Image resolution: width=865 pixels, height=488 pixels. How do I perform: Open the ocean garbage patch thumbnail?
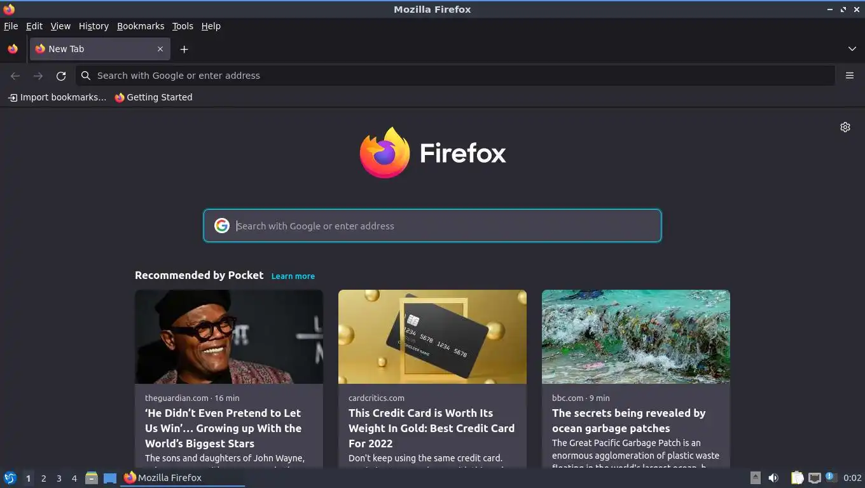[x=636, y=337]
